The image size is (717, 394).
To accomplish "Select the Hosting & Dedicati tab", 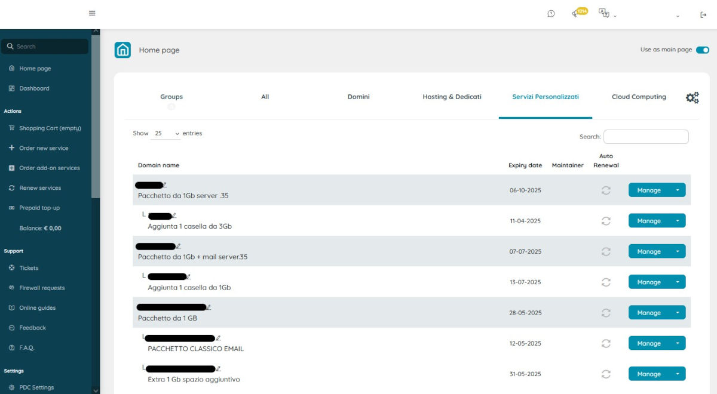I will 452,97.
